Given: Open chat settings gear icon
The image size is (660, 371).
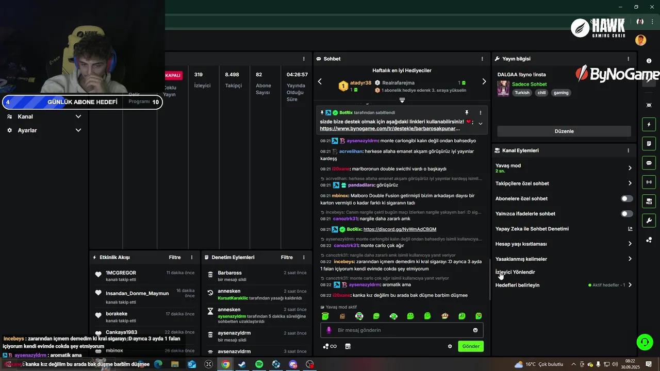Looking at the screenshot, I should click(450, 347).
